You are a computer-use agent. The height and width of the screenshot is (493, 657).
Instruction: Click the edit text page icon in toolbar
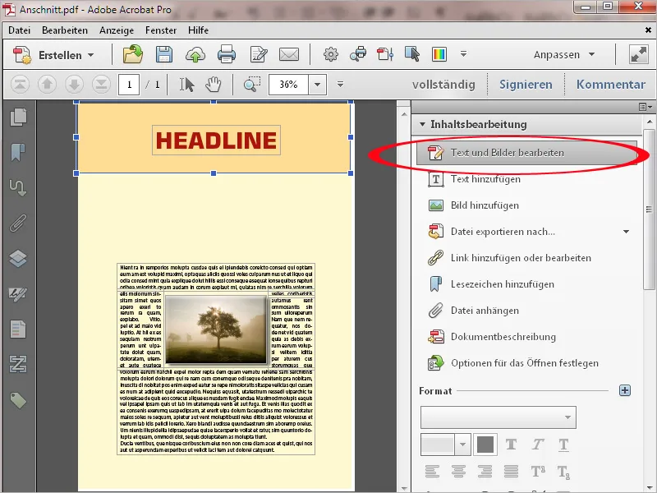[258, 54]
